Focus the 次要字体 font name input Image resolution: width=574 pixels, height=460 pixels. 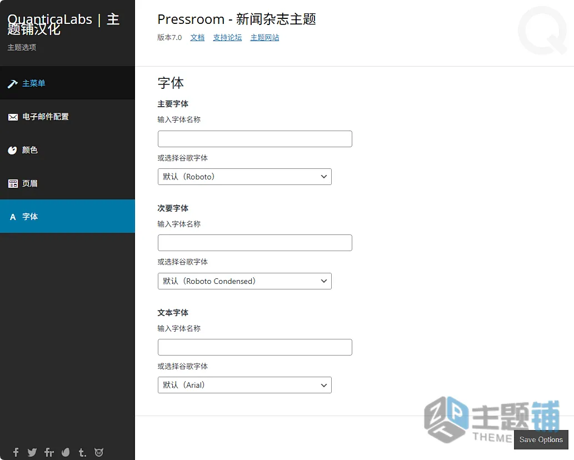coord(255,243)
